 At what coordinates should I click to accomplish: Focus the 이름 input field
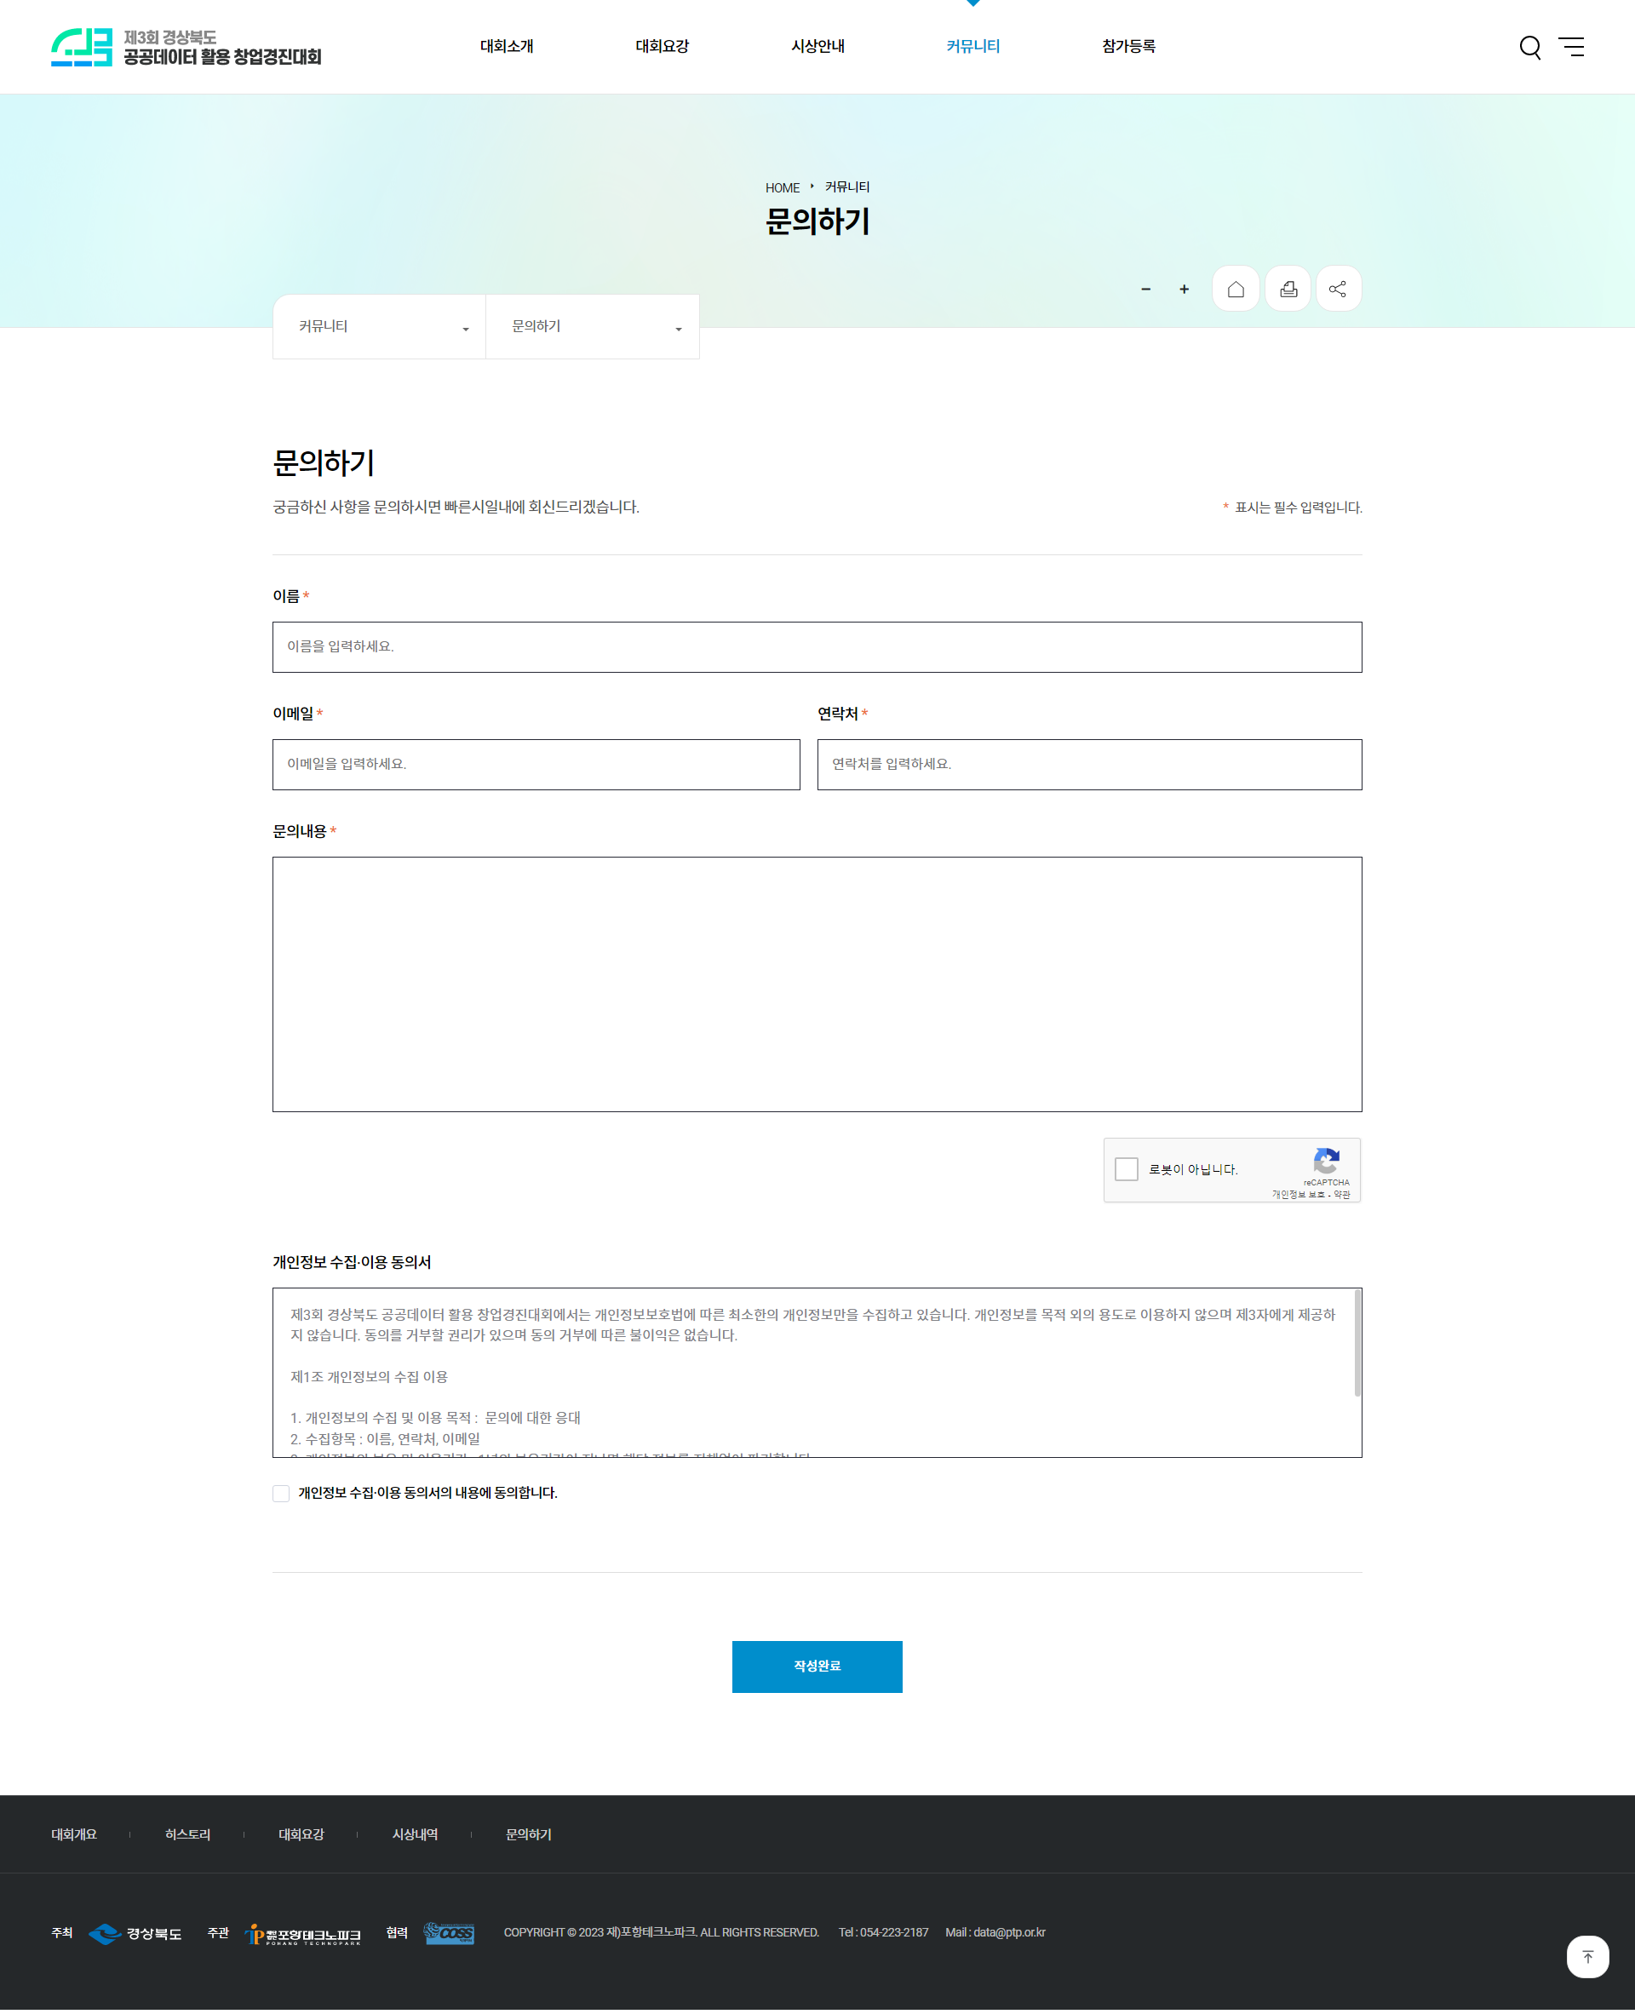pyautogui.click(x=817, y=647)
